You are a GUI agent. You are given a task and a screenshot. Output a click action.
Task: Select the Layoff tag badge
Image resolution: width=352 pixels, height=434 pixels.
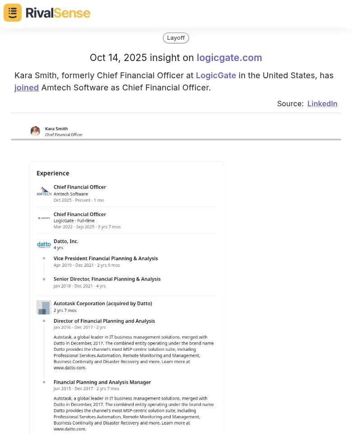(176, 38)
